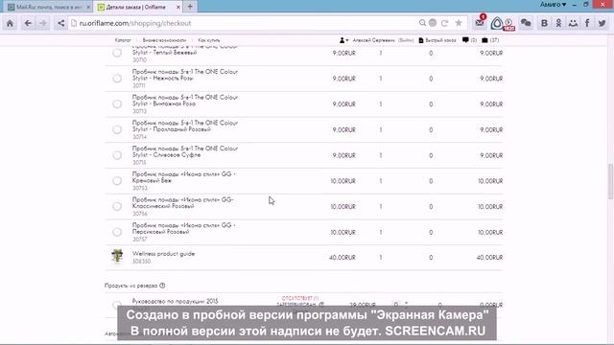
Task: Select the radio for Классический Розовый 30756
Action: coord(117,206)
